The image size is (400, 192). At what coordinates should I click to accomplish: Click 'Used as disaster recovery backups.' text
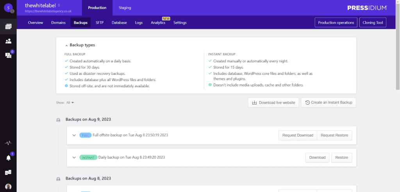coord(97,74)
